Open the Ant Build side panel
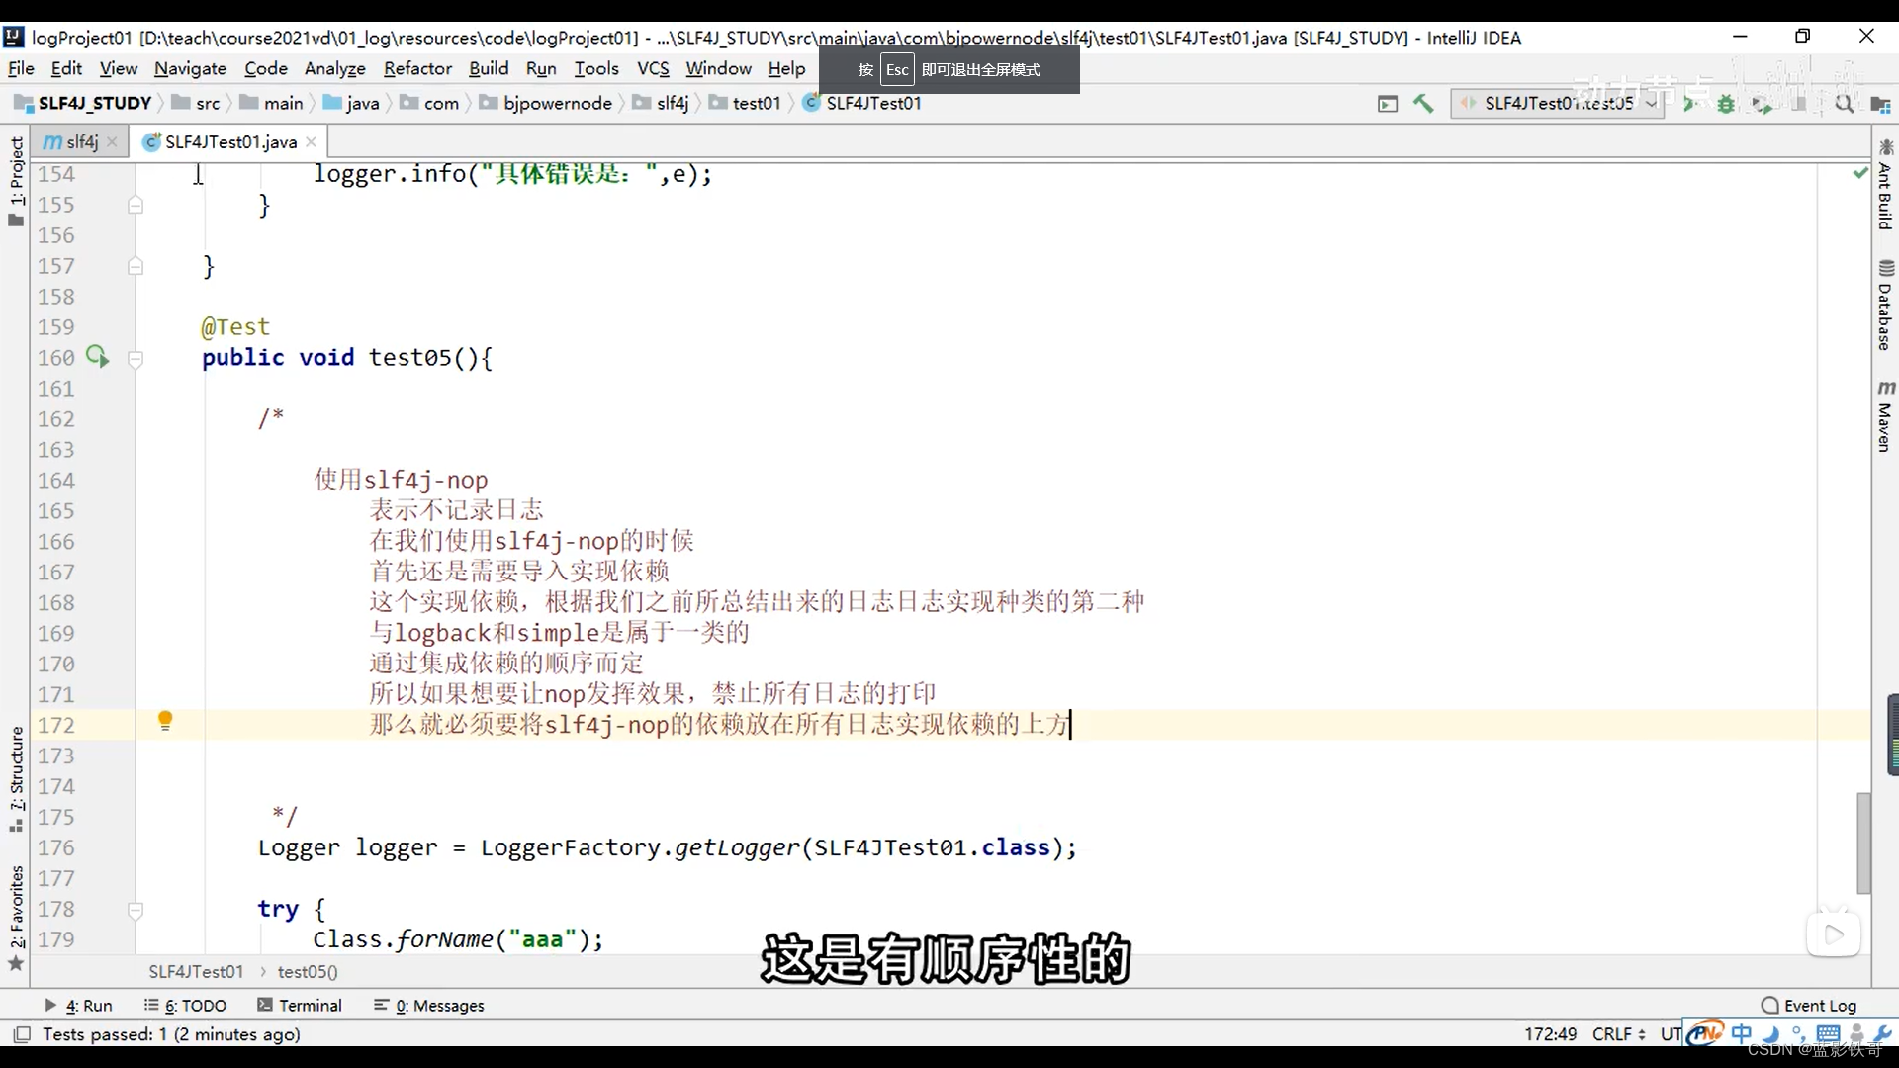The image size is (1899, 1068). click(x=1885, y=185)
